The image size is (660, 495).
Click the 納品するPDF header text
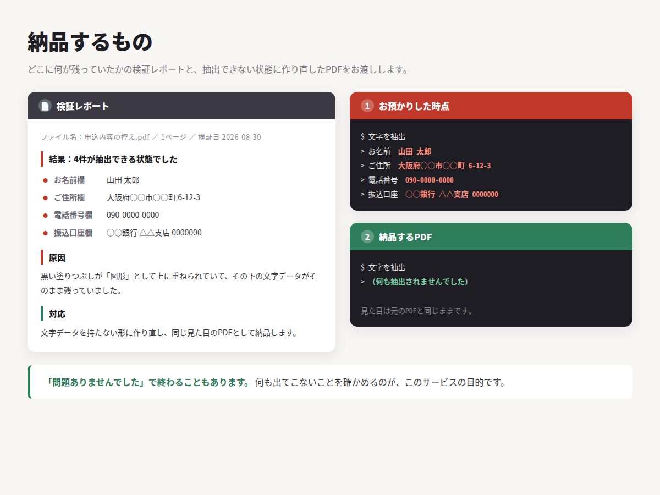coord(405,237)
